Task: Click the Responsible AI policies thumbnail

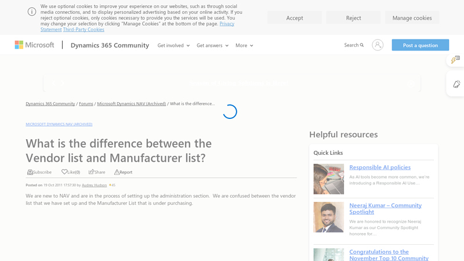Action: [x=328, y=179]
